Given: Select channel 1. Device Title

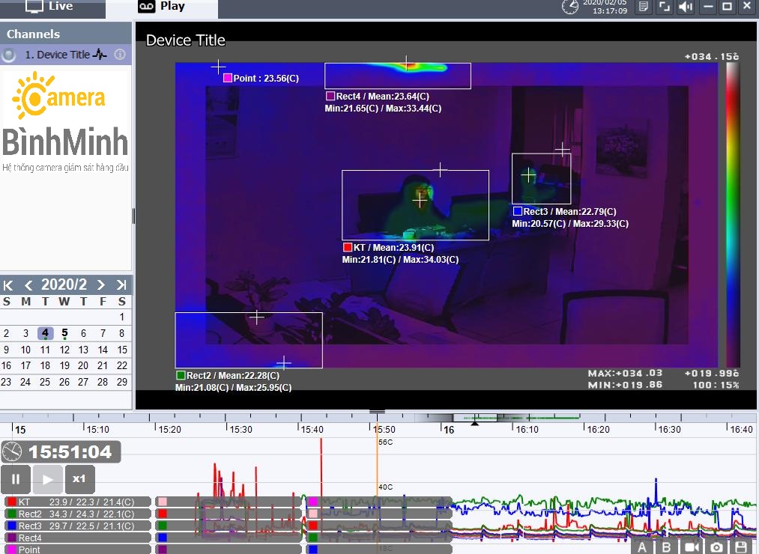Looking at the screenshot, I should pyautogui.click(x=65, y=55).
